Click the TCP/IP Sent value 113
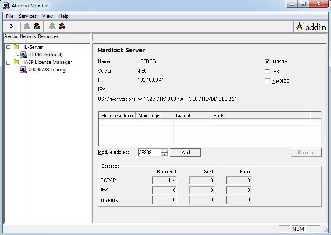331x235 pixels. (202, 180)
